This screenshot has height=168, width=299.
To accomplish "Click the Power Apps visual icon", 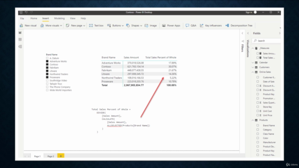I will (164, 26).
